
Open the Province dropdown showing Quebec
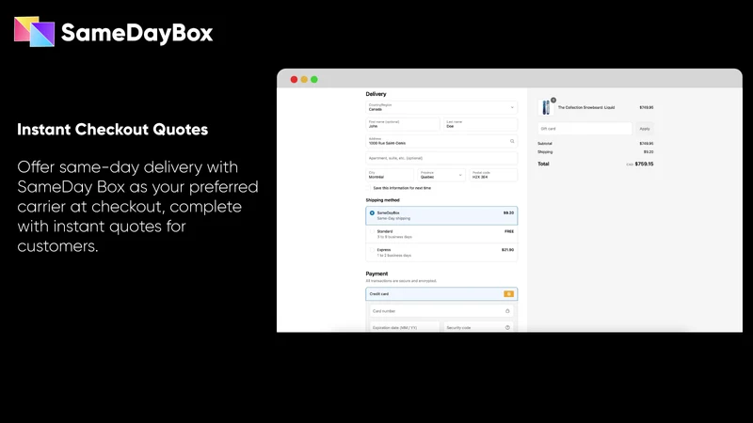pyautogui.click(x=441, y=175)
